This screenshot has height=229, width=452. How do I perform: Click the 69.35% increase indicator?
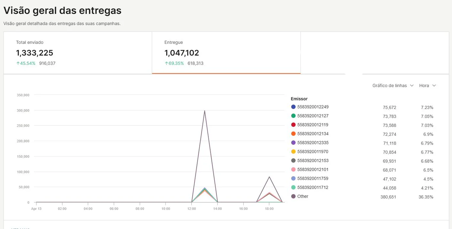tap(174, 63)
